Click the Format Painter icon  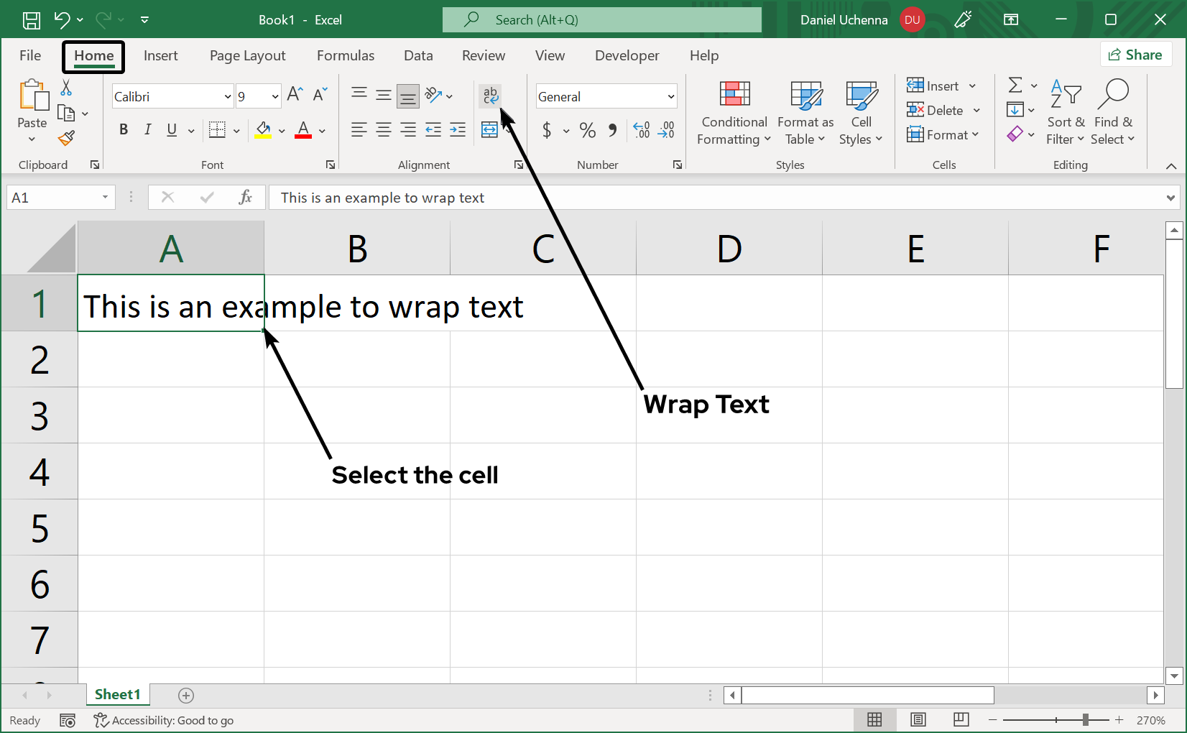point(66,138)
